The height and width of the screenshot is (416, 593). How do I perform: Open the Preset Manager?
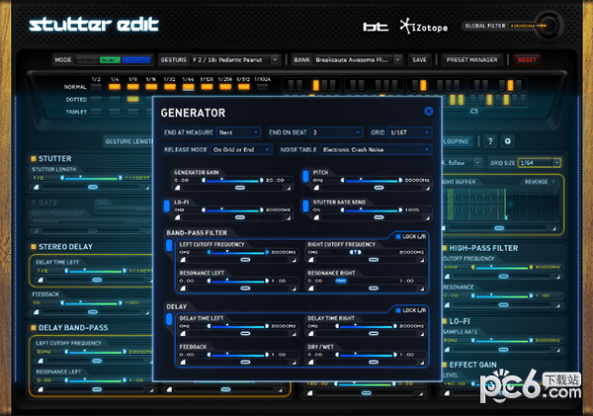click(472, 59)
